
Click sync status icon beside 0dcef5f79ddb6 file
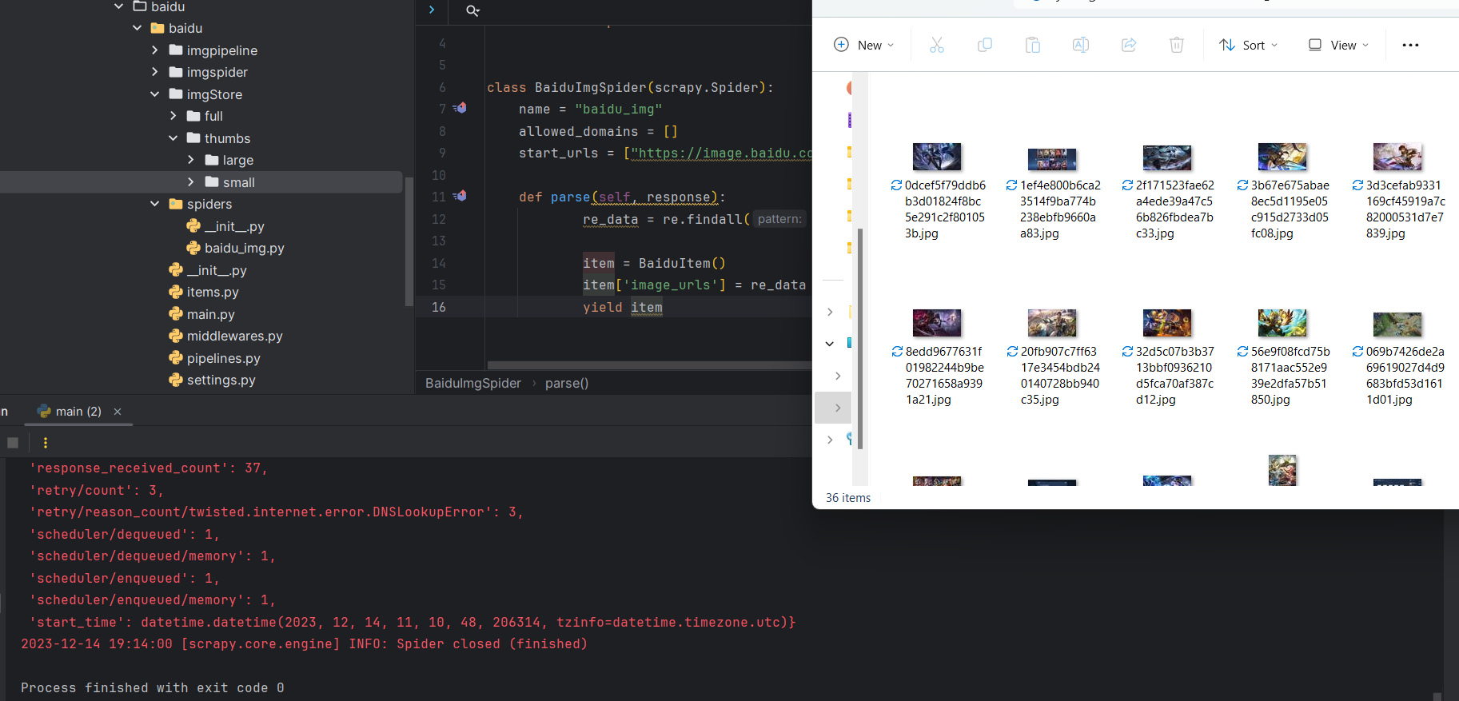pos(896,185)
